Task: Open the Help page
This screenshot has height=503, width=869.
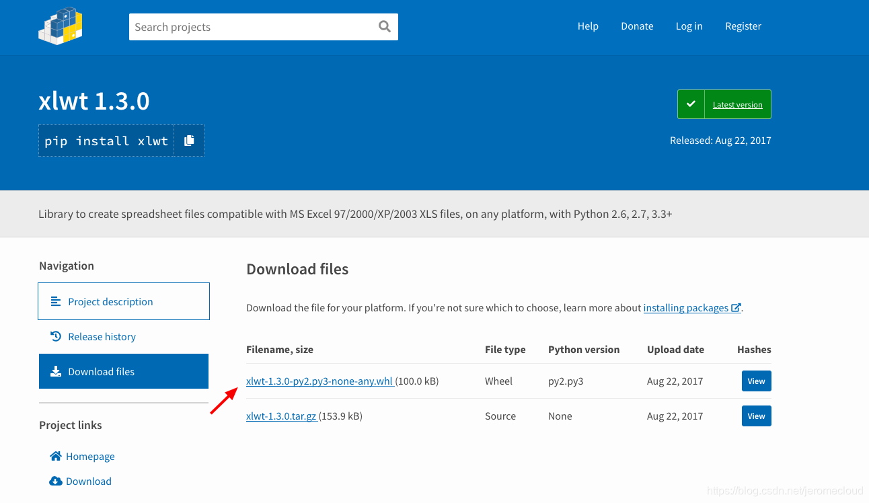Action: (x=588, y=26)
